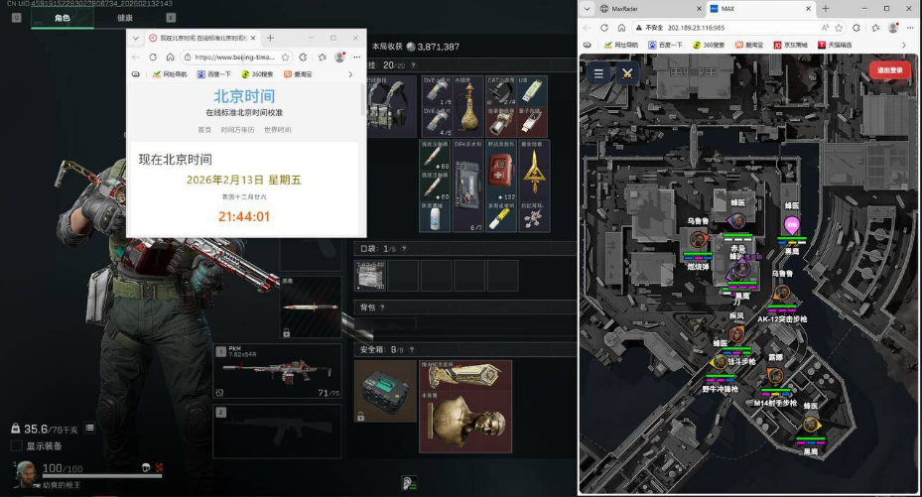The width and height of the screenshot is (922, 497).
Task: Click the weight details list icon
Action: (x=89, y=428)
